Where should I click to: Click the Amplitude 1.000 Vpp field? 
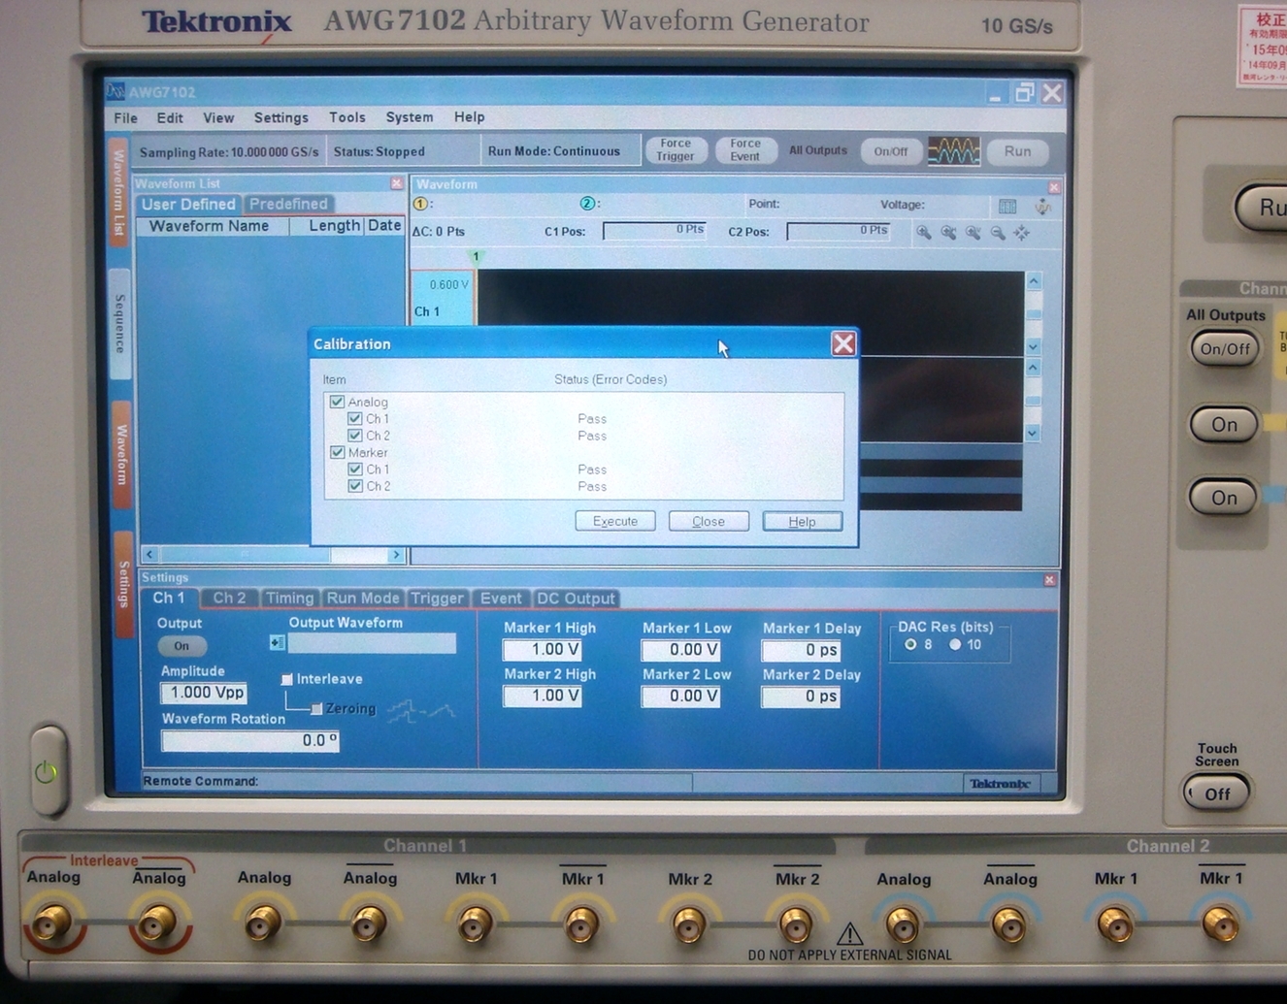point(204,693)
